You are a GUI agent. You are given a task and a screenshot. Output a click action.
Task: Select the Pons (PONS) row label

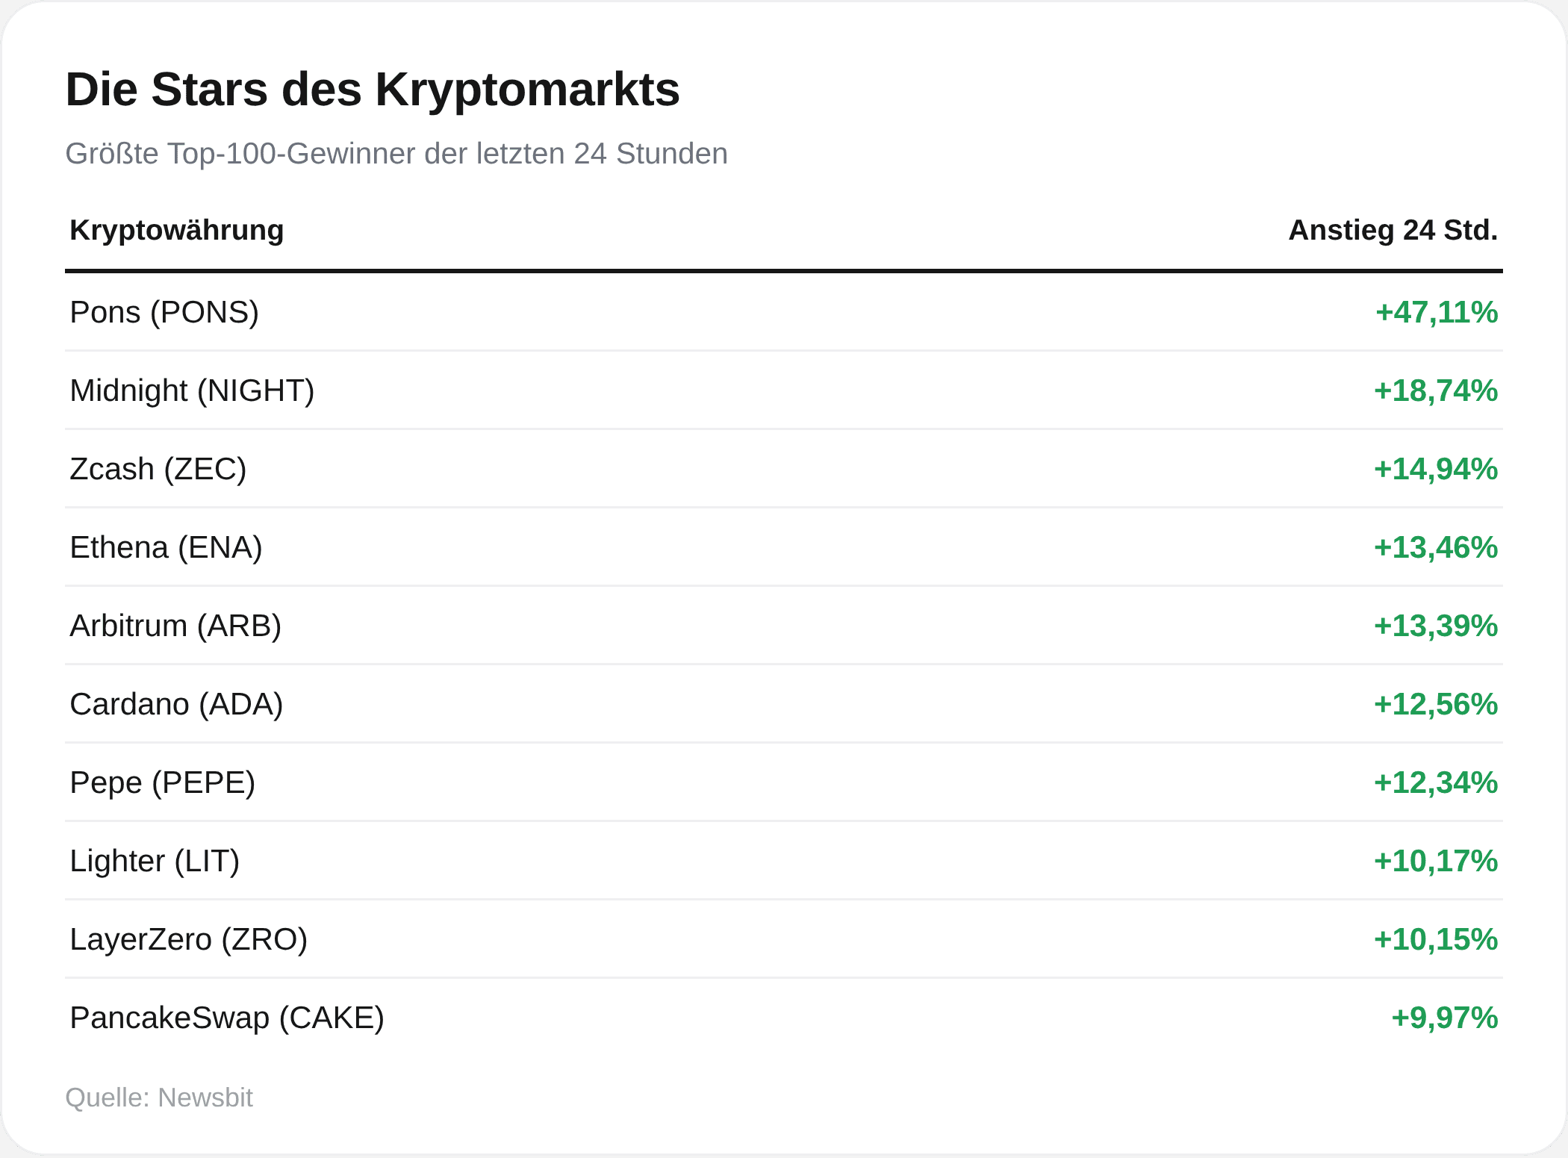click(164, 312)
